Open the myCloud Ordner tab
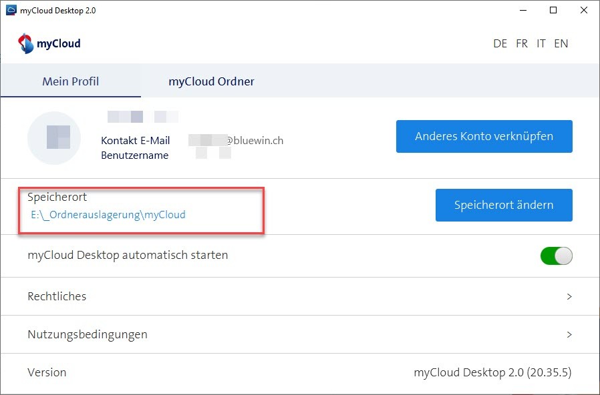Screen dimensions: 600x395 [x=211, y=81]
